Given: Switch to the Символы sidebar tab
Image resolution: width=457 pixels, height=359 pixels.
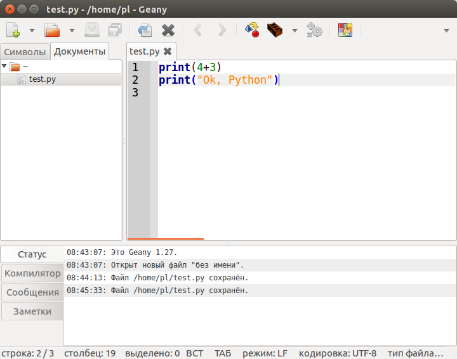Looking at the screenshot, I should click(x=25, y=51).
